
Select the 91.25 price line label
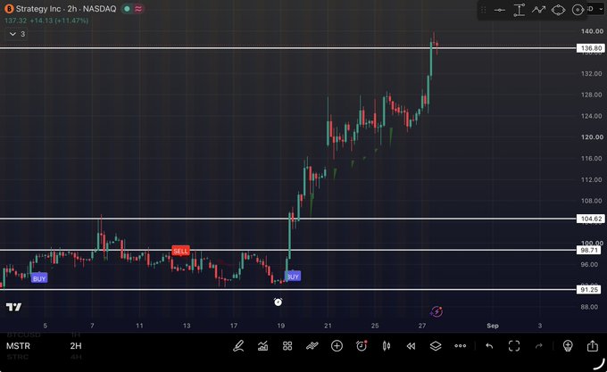[x=589, y=290]
